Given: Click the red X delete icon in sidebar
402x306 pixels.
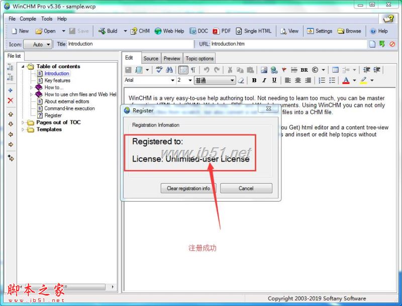Looking at the screenshot, I should (11, 100).
